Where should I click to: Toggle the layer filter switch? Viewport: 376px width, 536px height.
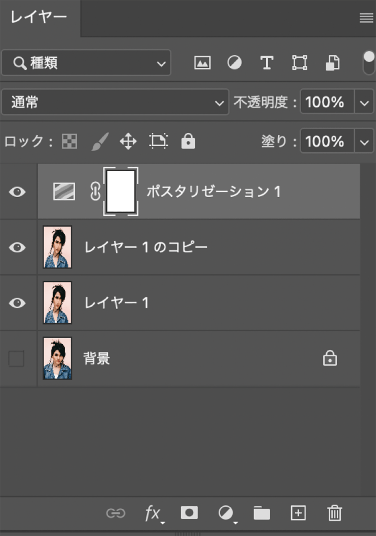(368, 63)
